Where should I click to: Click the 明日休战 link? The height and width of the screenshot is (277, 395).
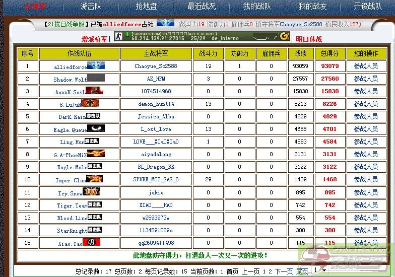coord(309,39)
